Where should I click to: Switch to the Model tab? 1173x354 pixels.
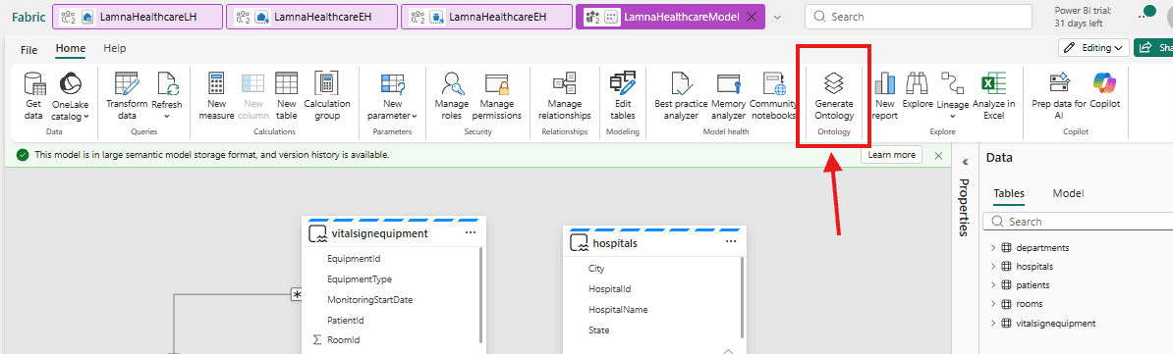coord(1068,193)
